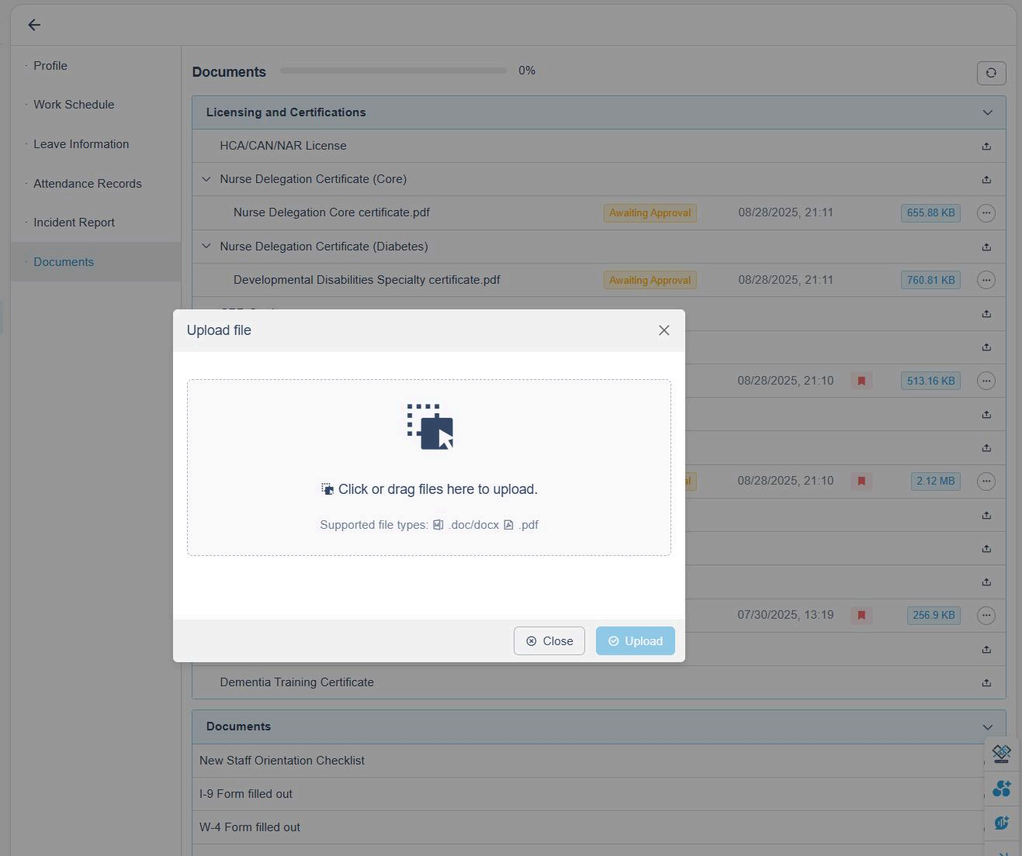
Task: Collapse Nurse Delegation Certificate (Diabetes) row
Action: click(x=206, y=247)
